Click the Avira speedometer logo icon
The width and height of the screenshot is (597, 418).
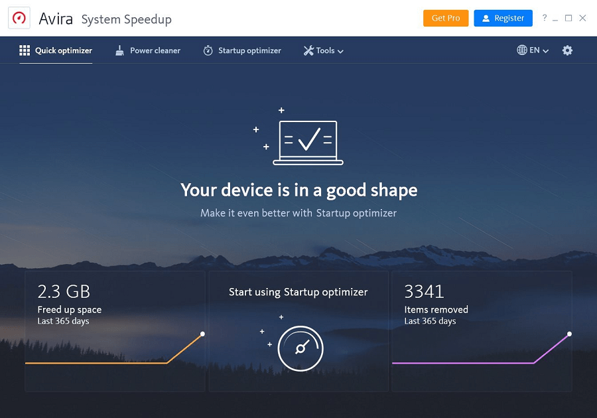[x=19, y=18]
